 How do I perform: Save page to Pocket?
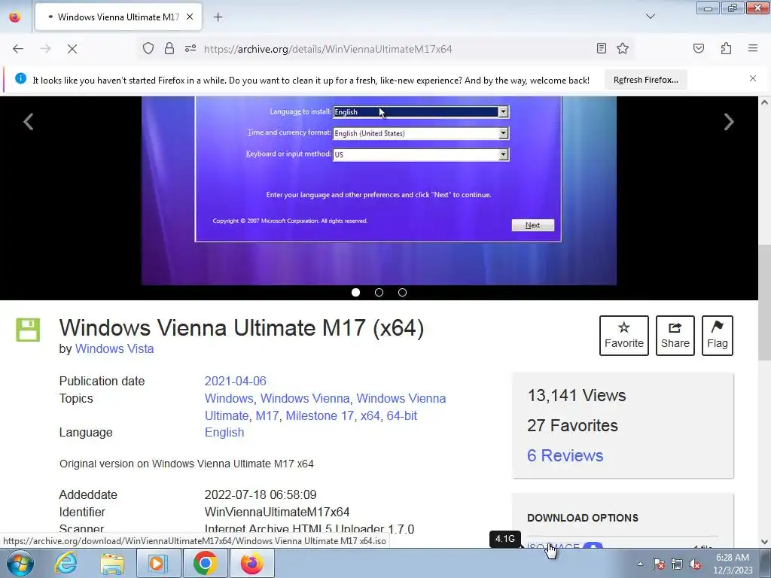click(698, 48)
